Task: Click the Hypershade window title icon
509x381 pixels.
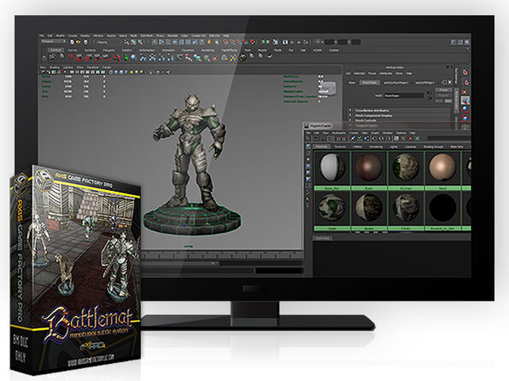Action: (x=307, y=125)
